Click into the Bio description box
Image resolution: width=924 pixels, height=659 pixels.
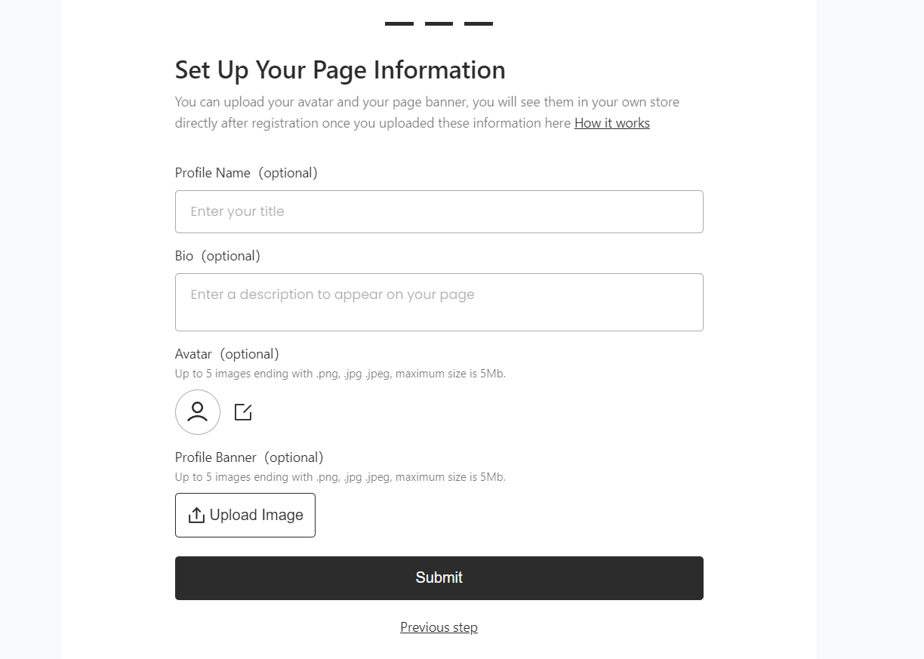(439, 302)
